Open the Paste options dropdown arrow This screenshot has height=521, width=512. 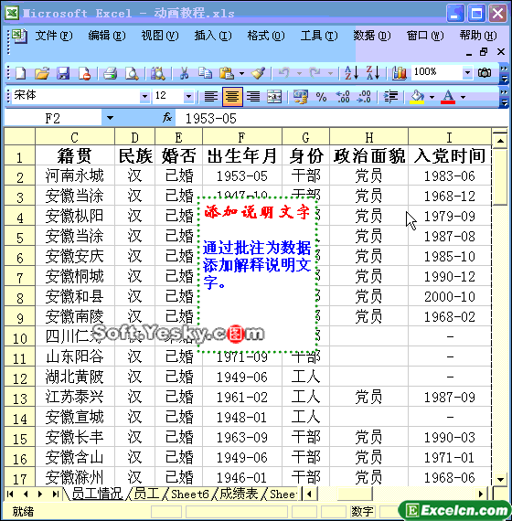click(241, 73)
